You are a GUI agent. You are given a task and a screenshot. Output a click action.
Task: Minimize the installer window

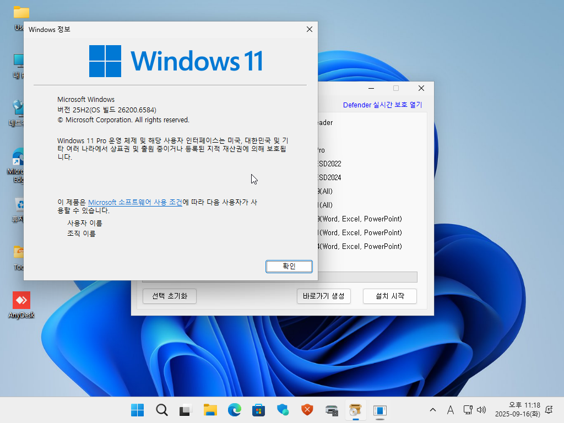[371, 88]
